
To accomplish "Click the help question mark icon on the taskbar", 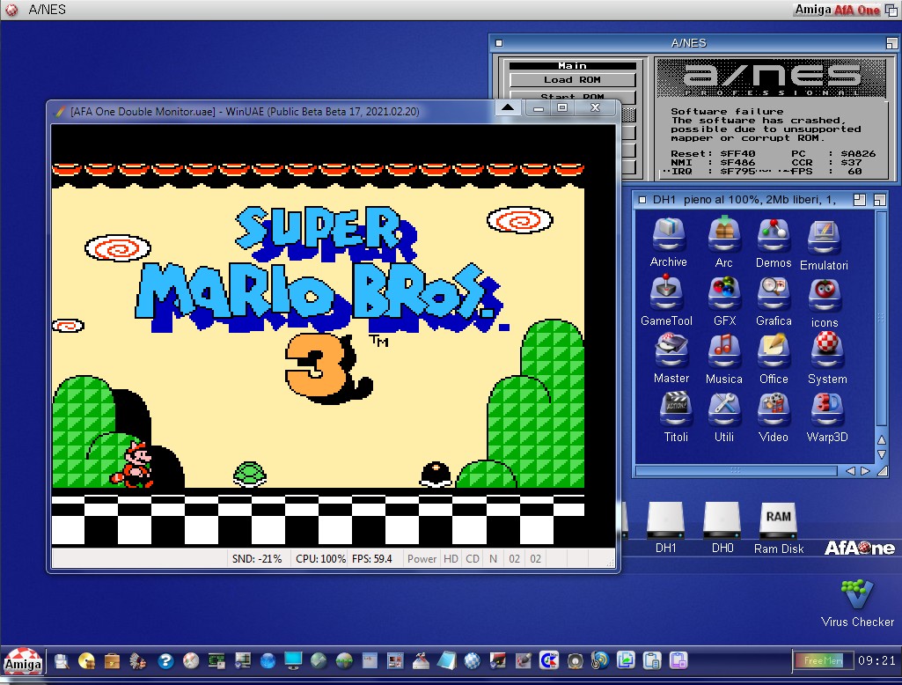I will coord(165,660).
